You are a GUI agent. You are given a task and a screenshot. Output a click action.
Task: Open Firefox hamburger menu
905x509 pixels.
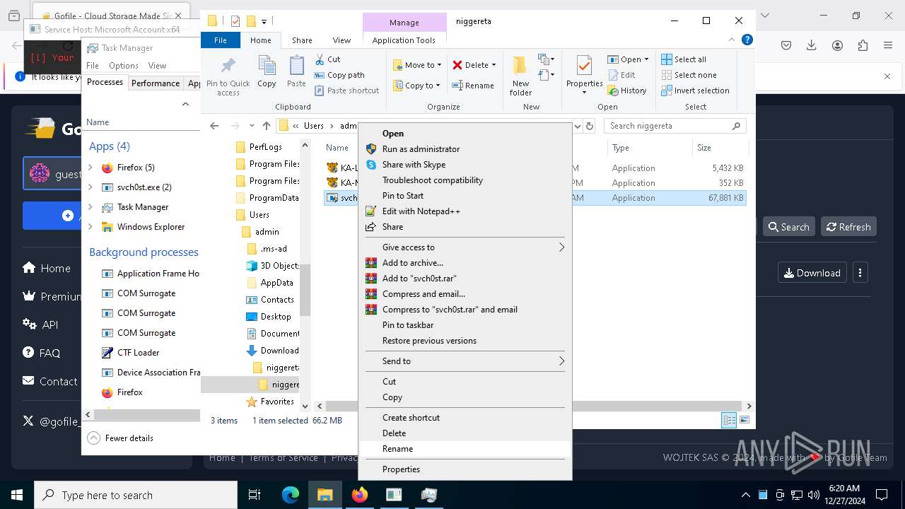[888, 45]
